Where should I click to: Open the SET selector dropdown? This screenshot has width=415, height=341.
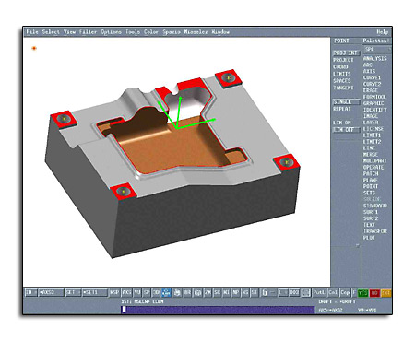pos(73,292)
